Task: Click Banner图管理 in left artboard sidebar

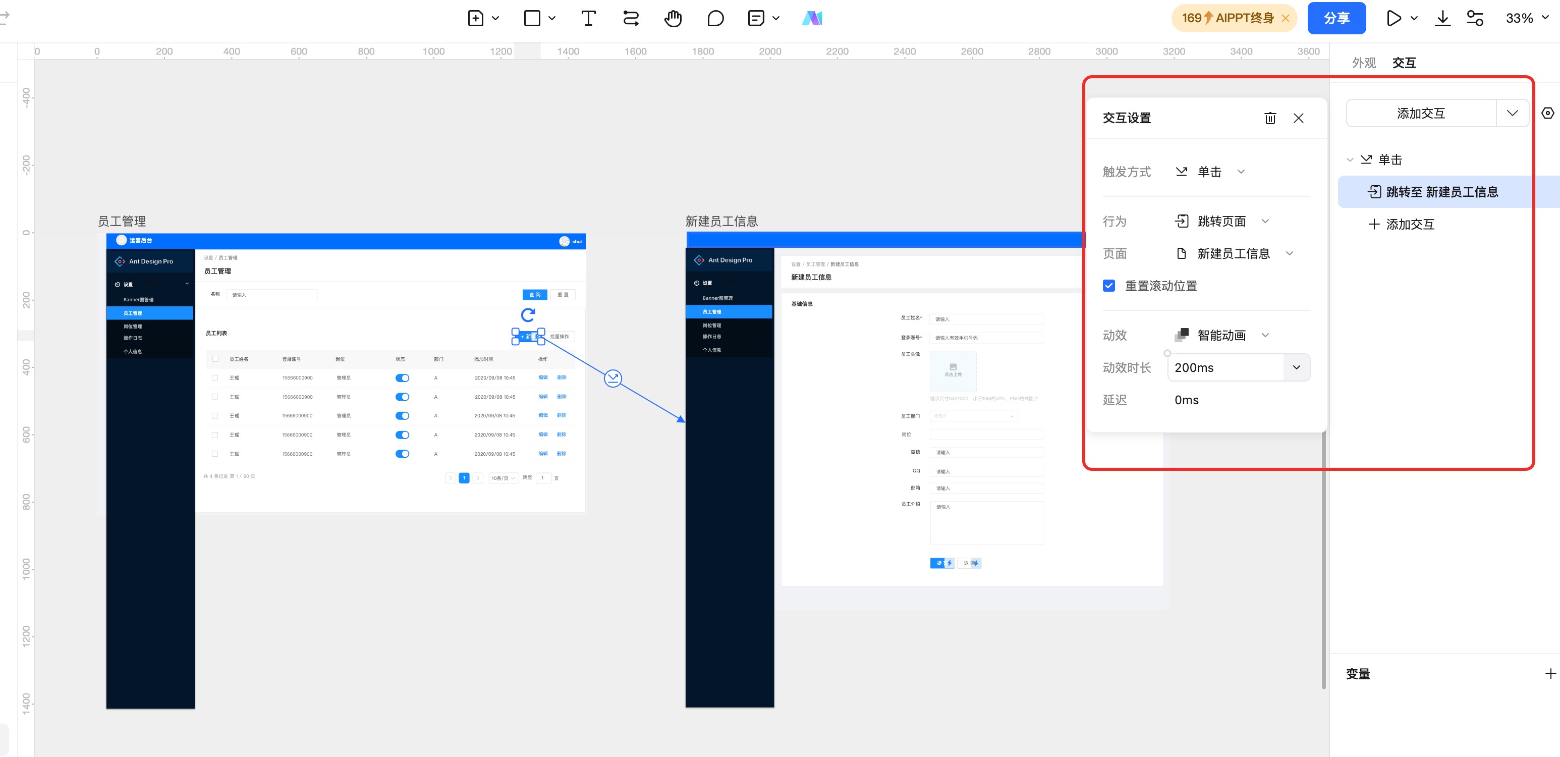Action: tap(138, 300)
